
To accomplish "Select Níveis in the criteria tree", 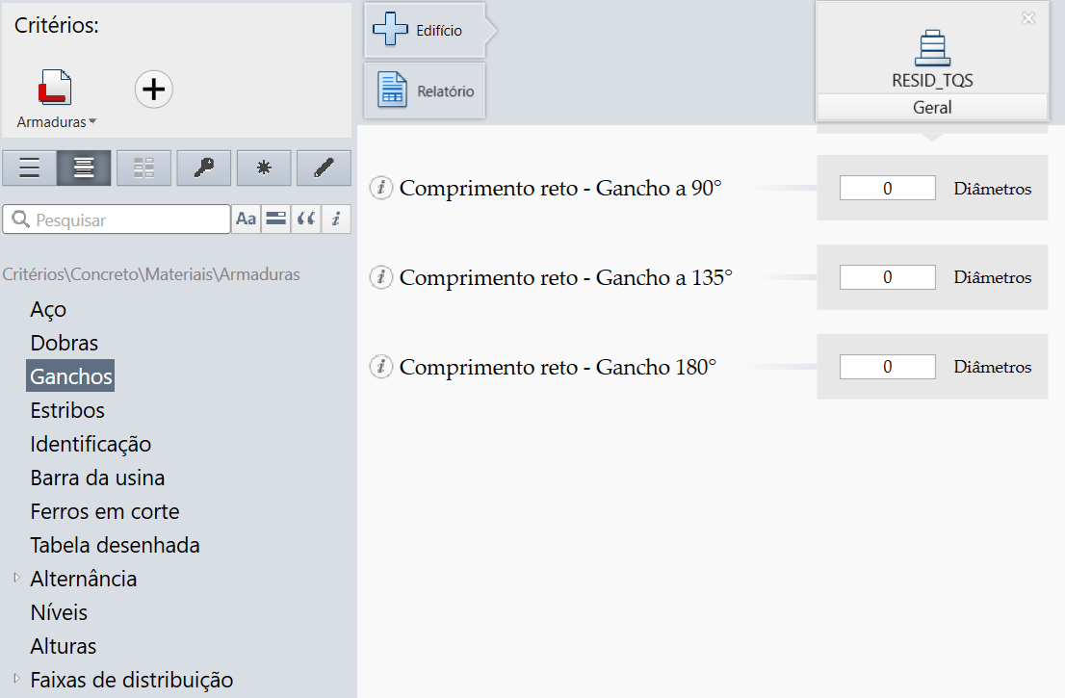I will pos(59,612).
